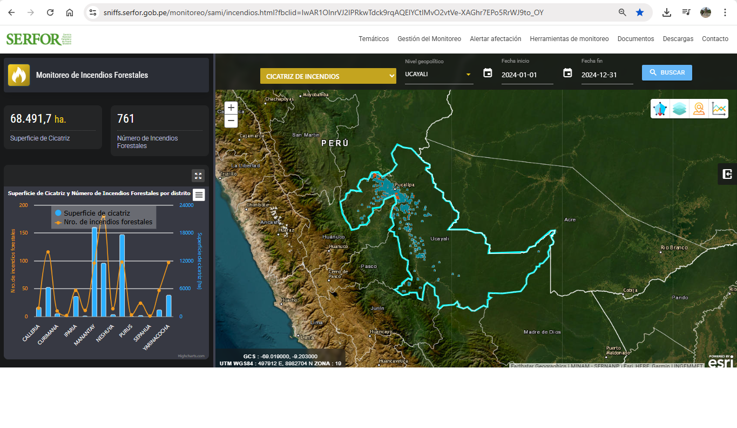Screen dimensions: 737x428
Task: Open calendar picker for Fecha inicio
Action: (488, 73)
